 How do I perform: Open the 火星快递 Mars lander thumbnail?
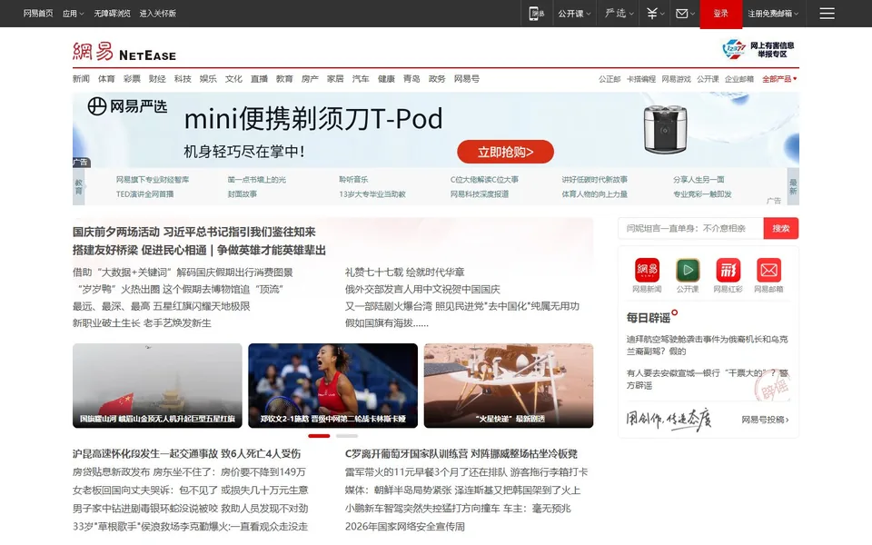coord(509,385)
